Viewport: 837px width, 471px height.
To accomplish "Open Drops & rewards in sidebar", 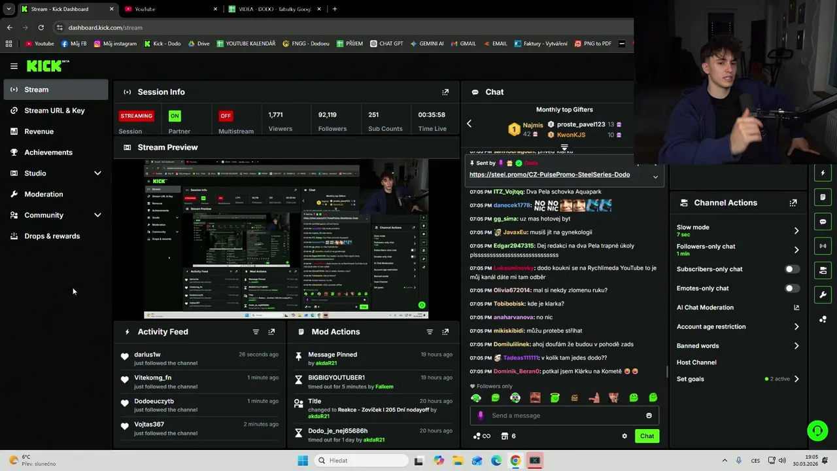I will 56,236.
